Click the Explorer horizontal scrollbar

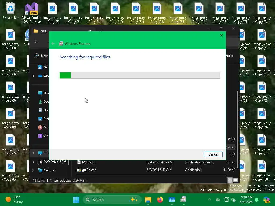(x=151, y=175)
